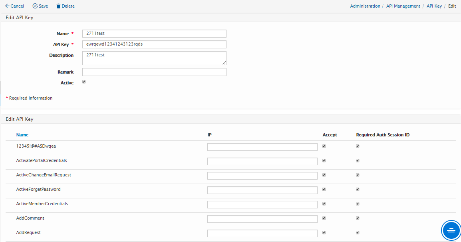Click the Name input field
461x242 pixels.
pos(154,34)
